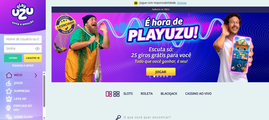The image size is (269, 120).
Task: Open the Slots category tab
Action: click(128, 94)
